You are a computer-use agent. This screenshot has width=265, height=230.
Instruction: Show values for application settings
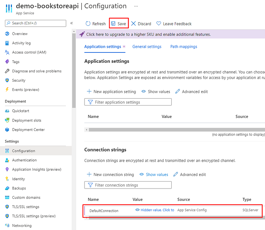tap(156, 92)
